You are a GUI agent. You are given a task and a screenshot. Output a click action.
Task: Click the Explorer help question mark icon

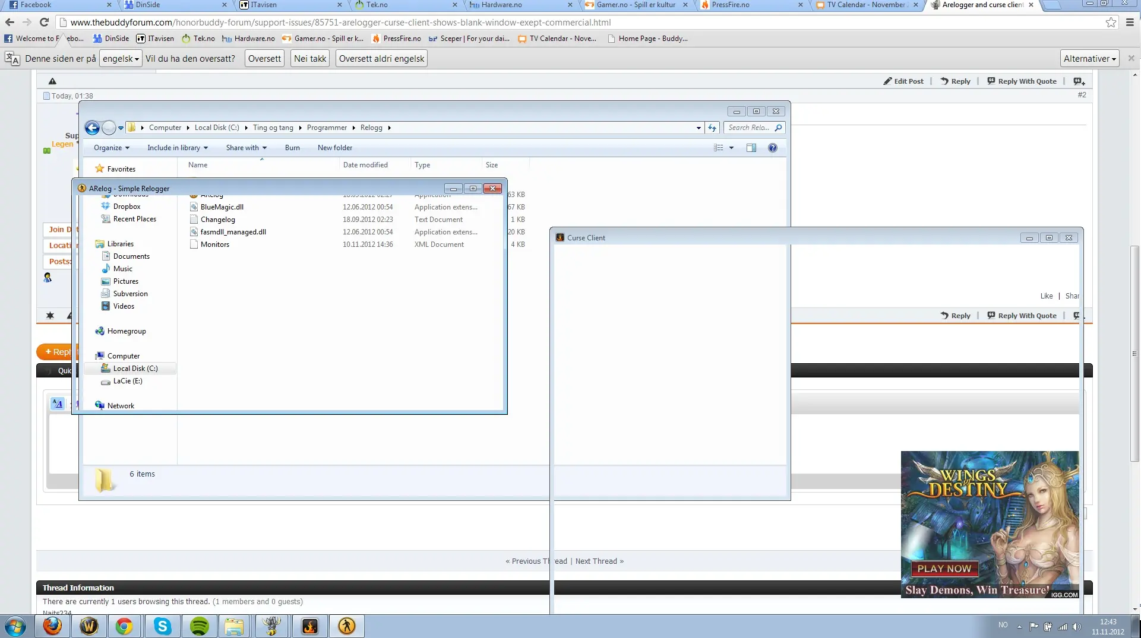click(772, 148)
